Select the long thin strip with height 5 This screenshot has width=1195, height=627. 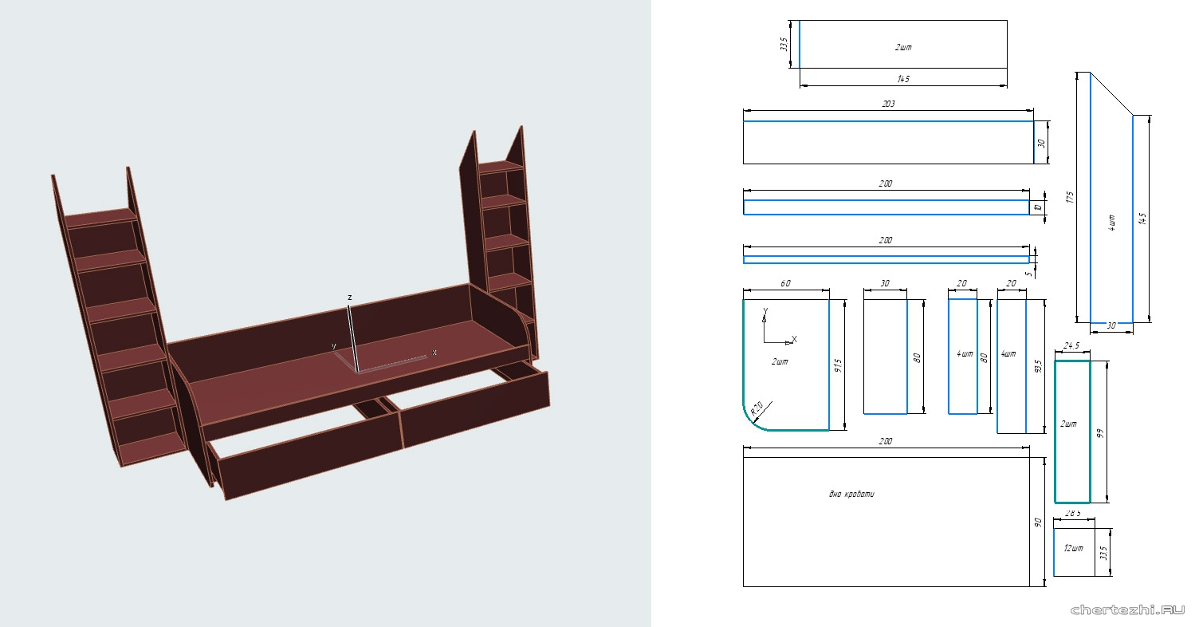click(885, 259)
